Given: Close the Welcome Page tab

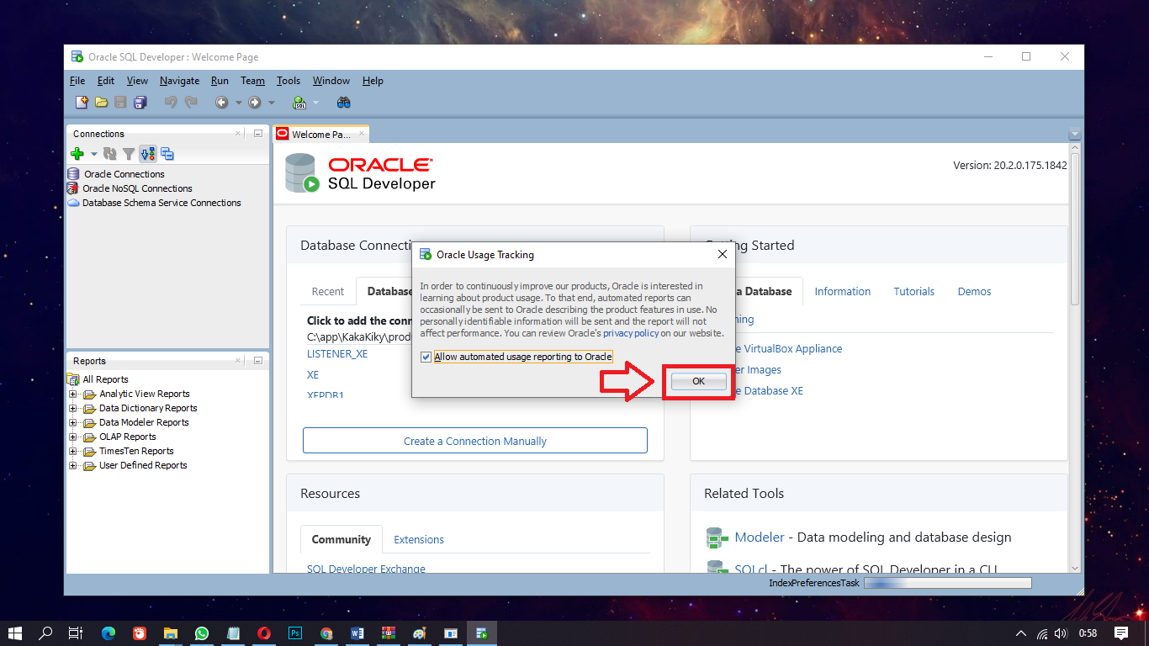Looking at the screenshot, I should pos(362,134).
